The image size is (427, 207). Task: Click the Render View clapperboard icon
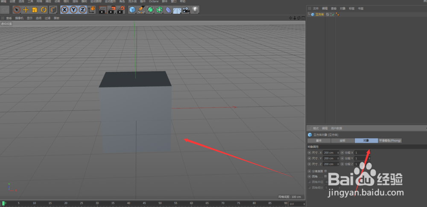102,10
